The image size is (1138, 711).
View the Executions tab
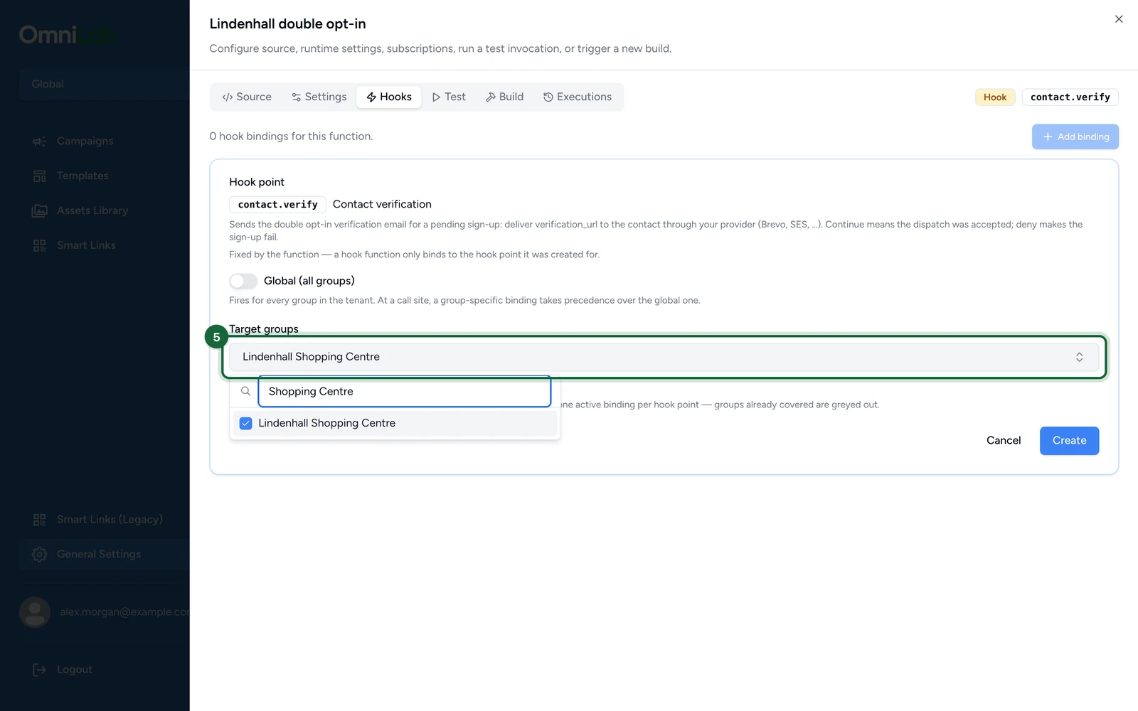tap(578, 97)
